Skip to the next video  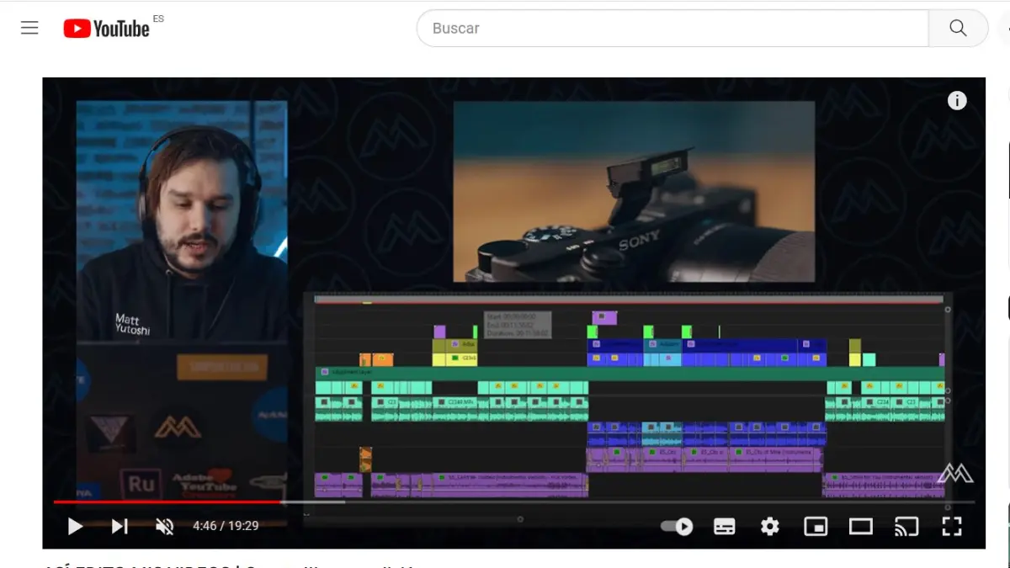coord(120,526)
